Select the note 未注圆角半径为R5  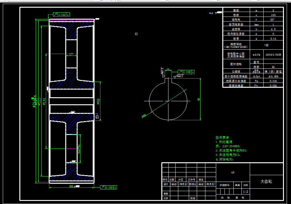(231, 151)
